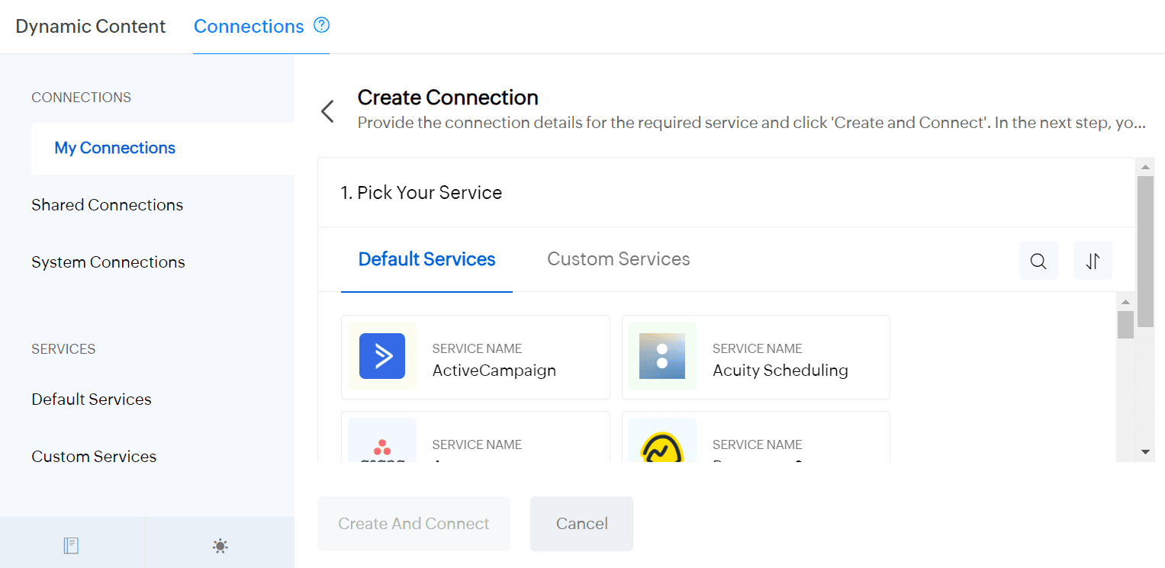Select the ActiveCampaign service logo
This screenshot has width=1165, height=568.
(382, 356)
